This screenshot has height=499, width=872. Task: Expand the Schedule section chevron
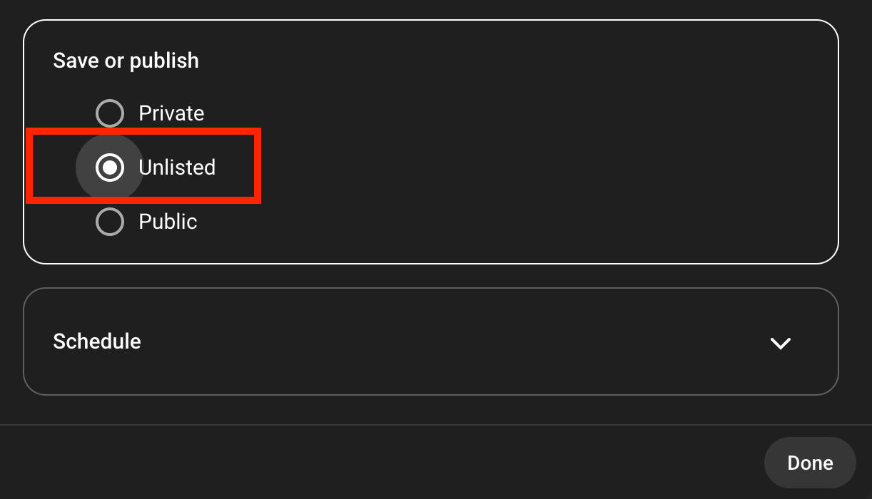(x=780, y=343)
